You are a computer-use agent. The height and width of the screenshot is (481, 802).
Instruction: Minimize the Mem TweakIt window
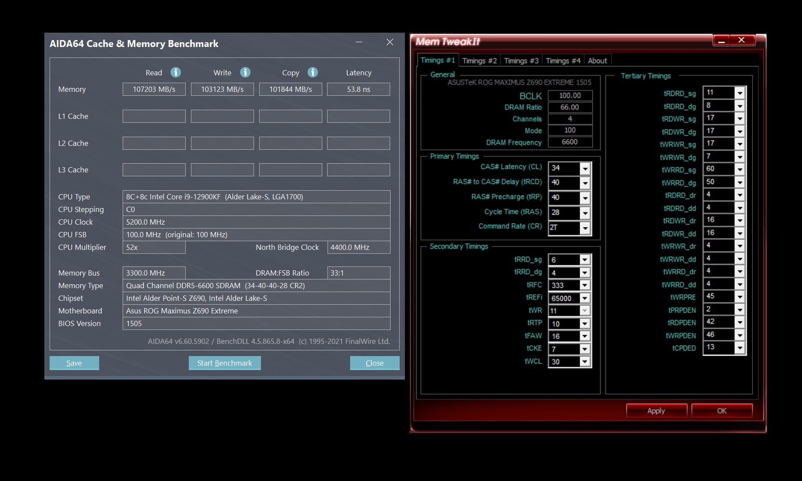coord(722,40)
